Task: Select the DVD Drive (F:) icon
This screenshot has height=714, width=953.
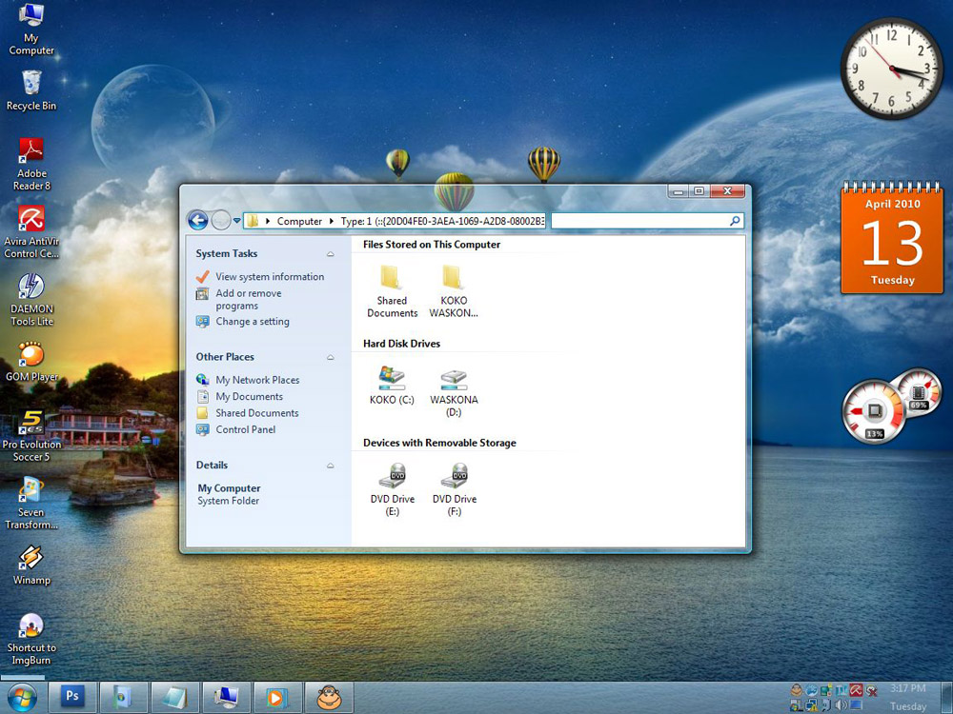Action: tap(454, 490)
